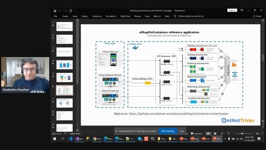The height and width of the screenshot is (150, 266).
Task: Click the taskbar Search icon
Action: (62, 139)
